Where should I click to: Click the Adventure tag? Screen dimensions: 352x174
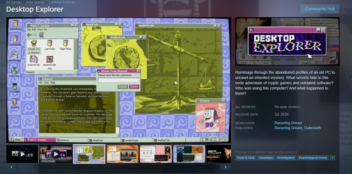266,158
